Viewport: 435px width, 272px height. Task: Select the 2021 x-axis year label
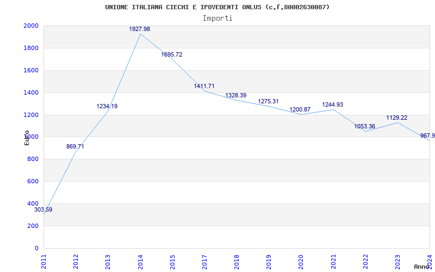tap(333, 262)
